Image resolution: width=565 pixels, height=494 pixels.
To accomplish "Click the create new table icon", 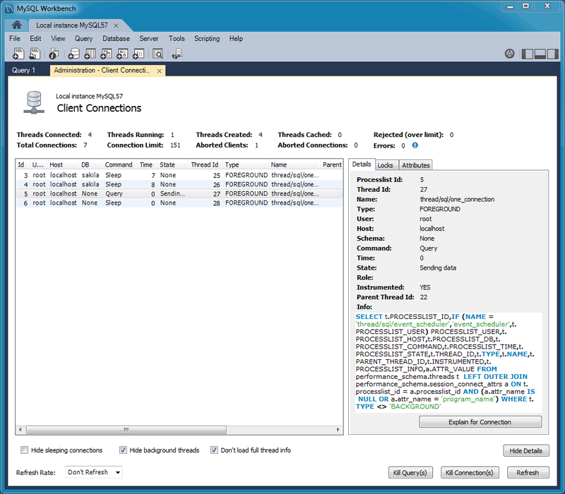I will coord(90,54).
